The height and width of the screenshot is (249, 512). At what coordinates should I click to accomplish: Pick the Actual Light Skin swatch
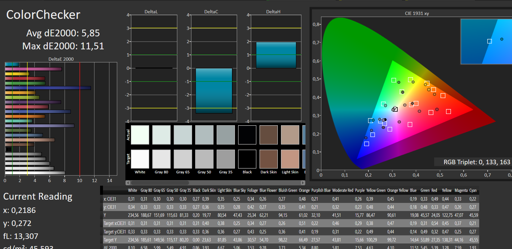[x=290, y=135]
